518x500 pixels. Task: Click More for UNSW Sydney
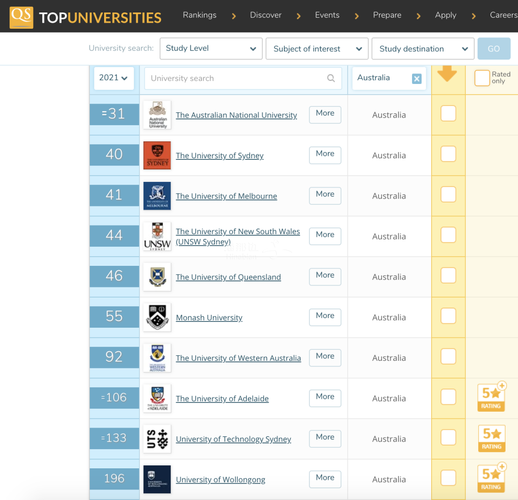(x=325, y=236)
